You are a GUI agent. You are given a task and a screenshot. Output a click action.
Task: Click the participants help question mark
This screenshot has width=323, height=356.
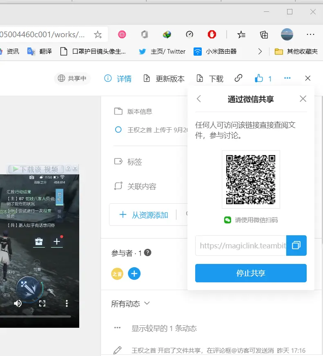point(147,252)
